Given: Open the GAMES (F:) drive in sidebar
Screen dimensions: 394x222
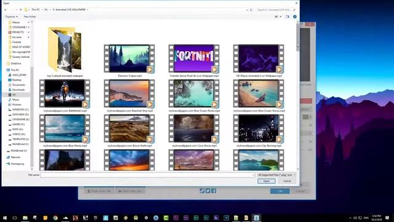Looking at the screenshot, I should pyautogui.click(x=18, y=125).
